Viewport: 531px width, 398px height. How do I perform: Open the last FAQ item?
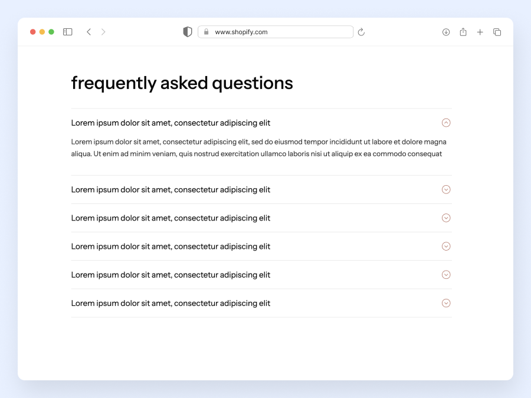click(446, 303)
